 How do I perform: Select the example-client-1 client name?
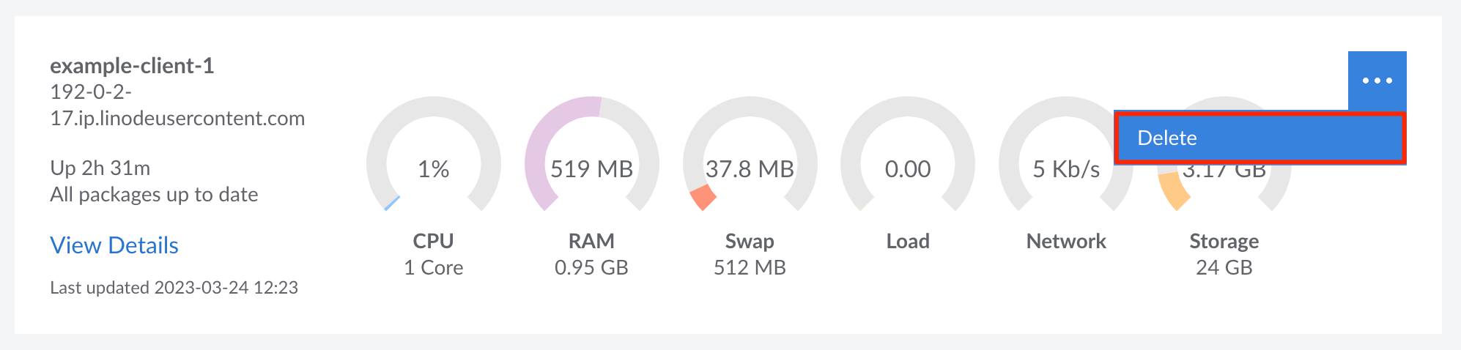click(x=132, y=66)
